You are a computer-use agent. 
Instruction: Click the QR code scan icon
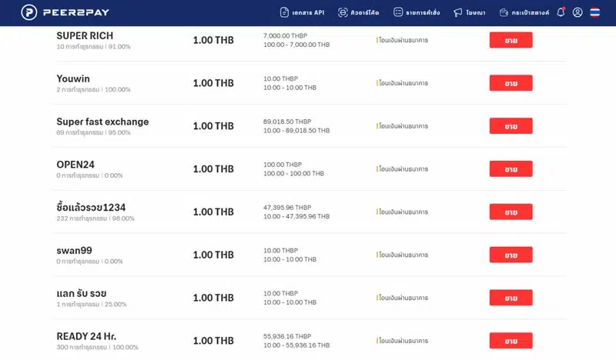coord(343,12)
